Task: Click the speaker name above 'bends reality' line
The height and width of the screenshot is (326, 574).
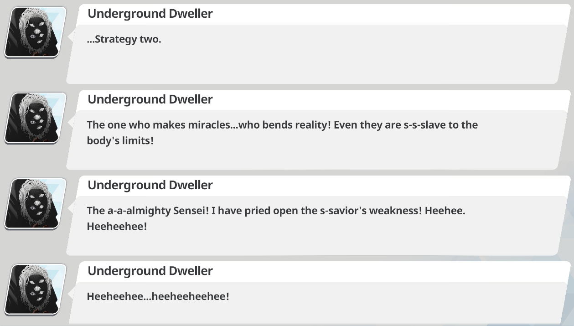Action: [x=150, y=99]
